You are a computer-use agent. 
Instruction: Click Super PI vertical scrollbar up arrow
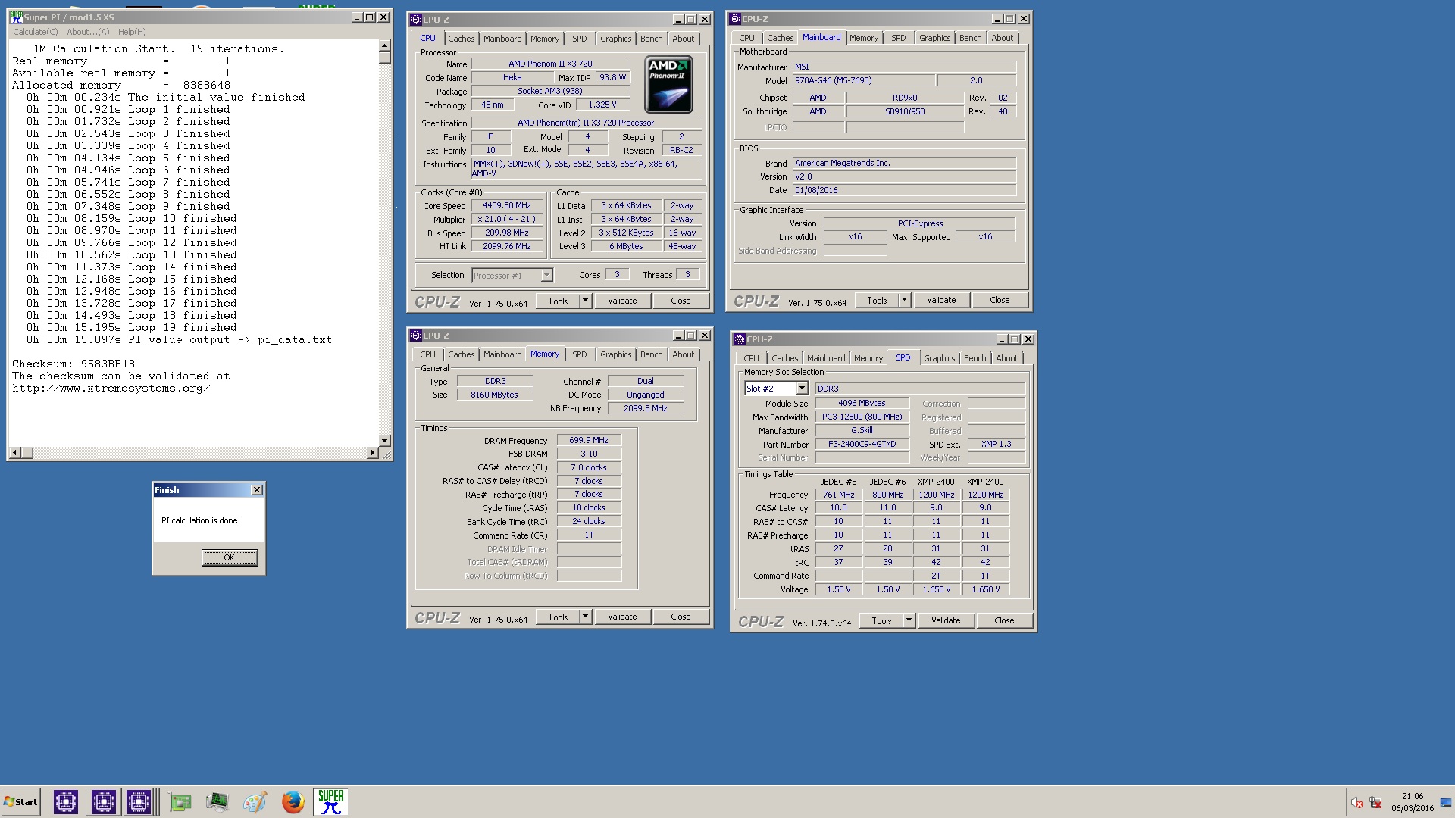385,45
